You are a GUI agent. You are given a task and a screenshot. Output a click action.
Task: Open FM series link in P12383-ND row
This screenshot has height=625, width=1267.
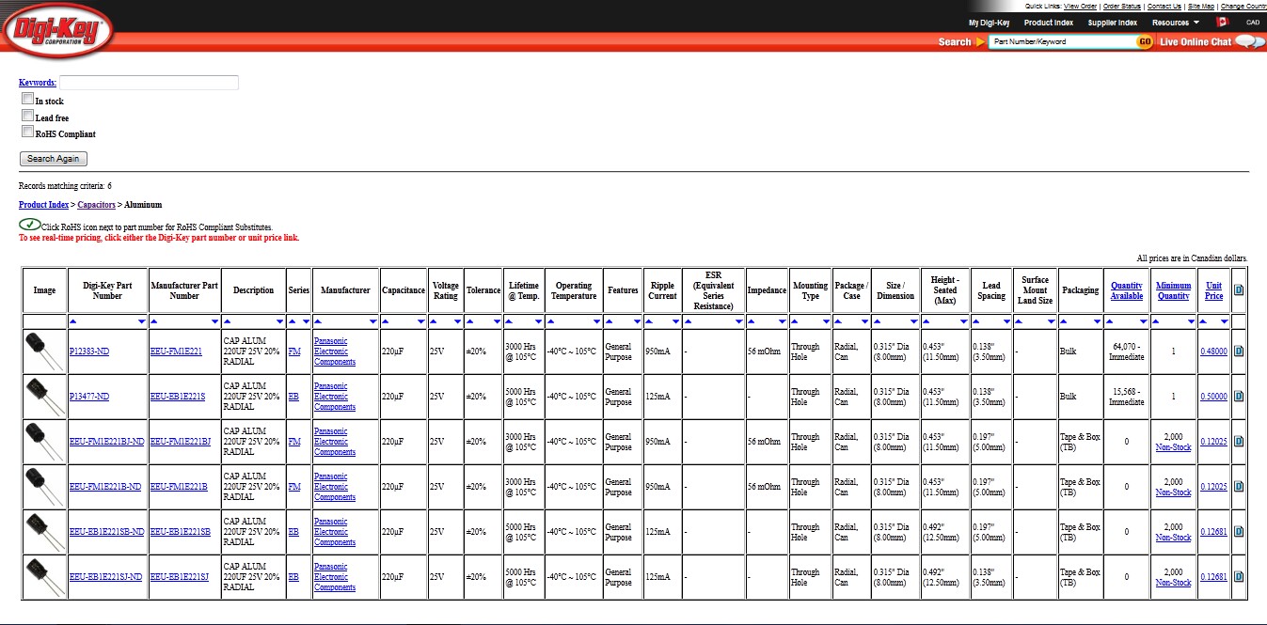[294, 352]
